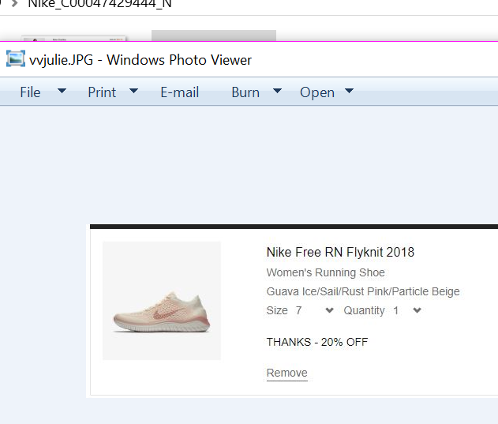Open the Burn menu

point(245,92)
